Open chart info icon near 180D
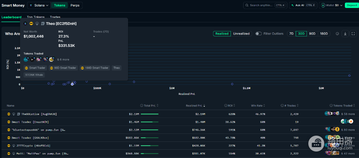 click(x=337, y=34)
